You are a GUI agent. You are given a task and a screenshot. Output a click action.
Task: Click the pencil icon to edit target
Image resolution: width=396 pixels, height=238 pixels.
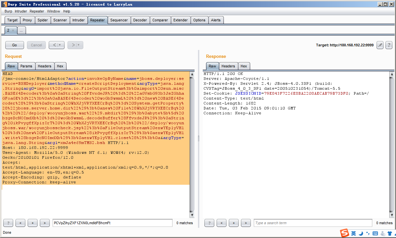[380, 45]
